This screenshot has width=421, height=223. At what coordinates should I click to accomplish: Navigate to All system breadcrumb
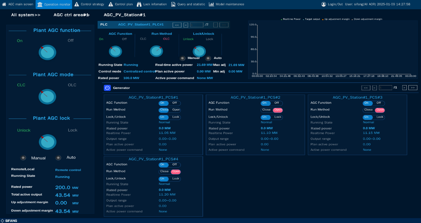coord(26,15)
